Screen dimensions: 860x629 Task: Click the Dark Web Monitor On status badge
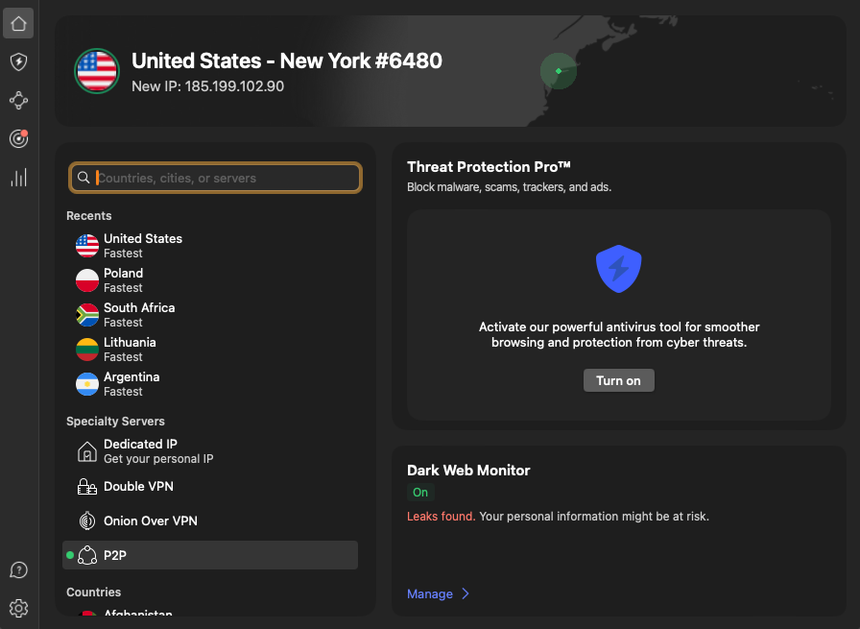(x=420, y=493)
